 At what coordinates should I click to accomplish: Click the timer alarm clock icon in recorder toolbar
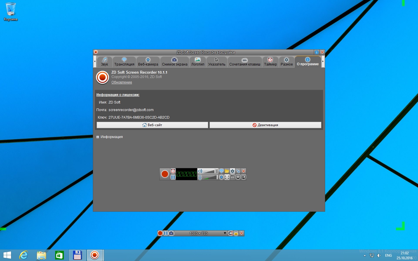point(173,171)
